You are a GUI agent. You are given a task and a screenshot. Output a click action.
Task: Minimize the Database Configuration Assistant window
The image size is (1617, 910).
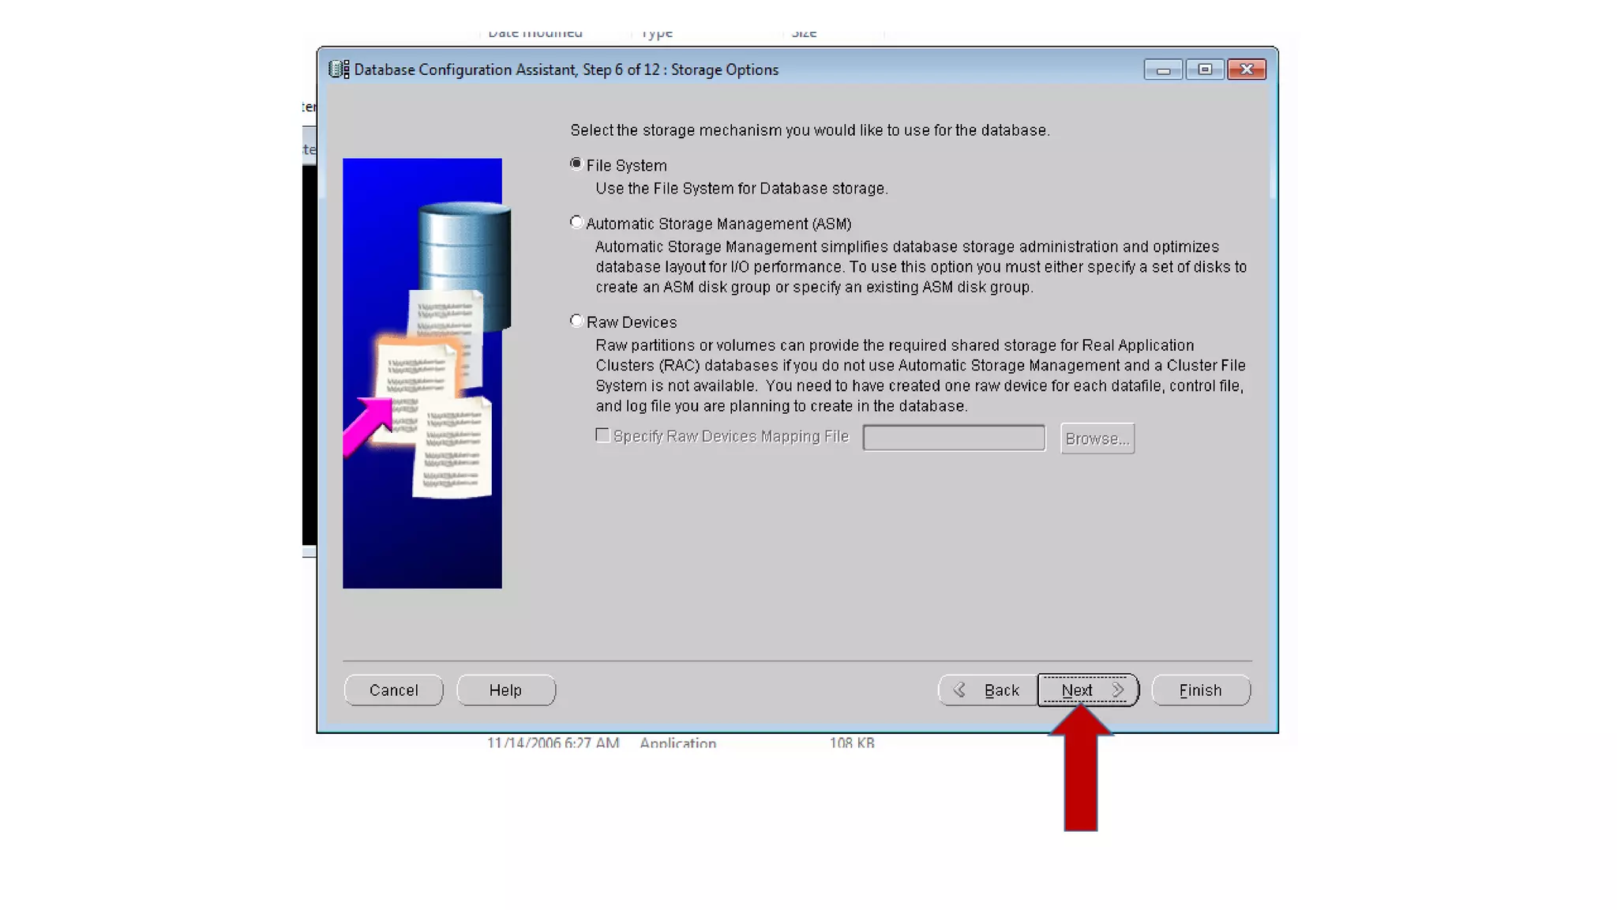click(x=1162, y=70)
